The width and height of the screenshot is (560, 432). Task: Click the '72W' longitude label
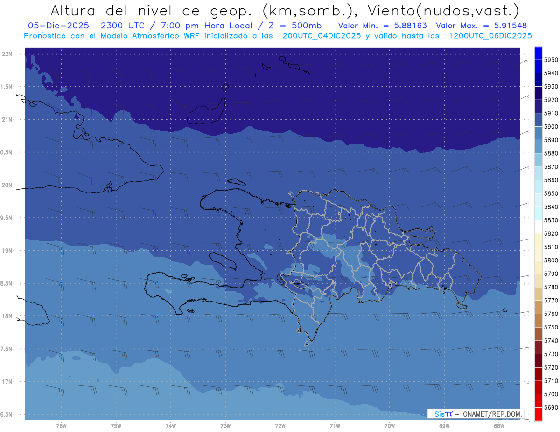(280, 425)
